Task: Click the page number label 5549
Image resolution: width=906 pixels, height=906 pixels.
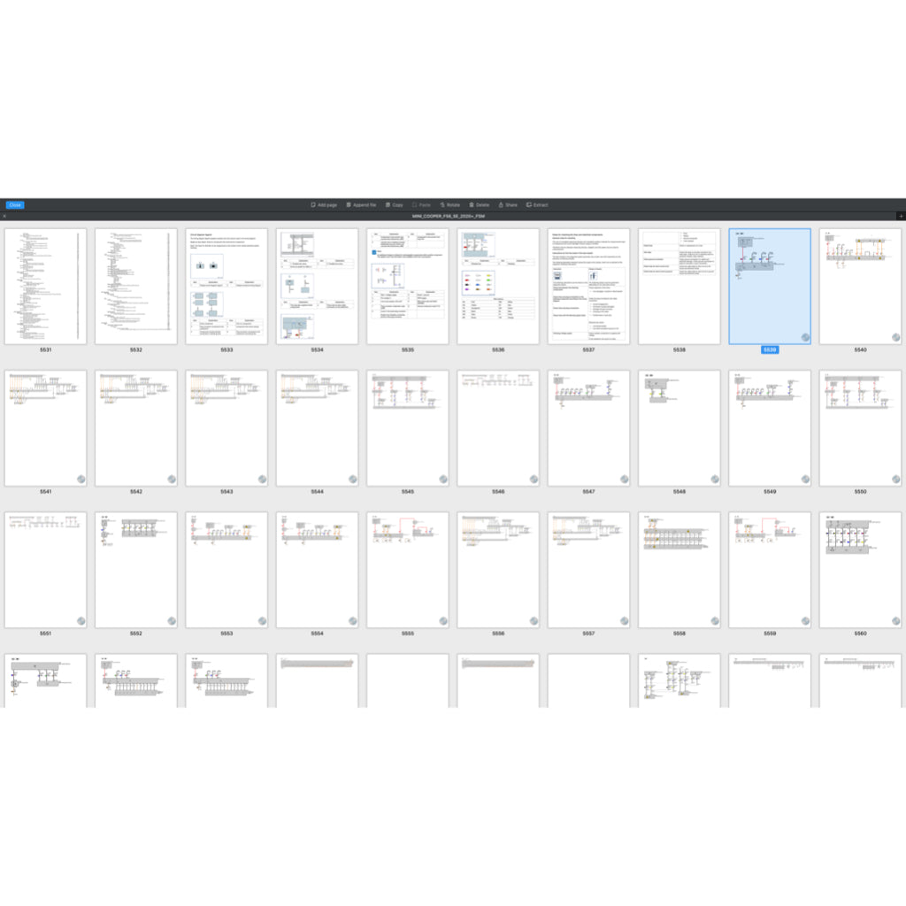Action: pos(770,492)
